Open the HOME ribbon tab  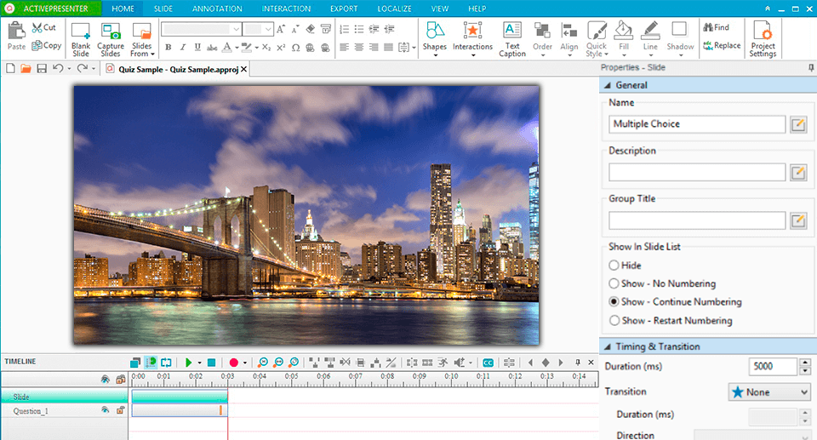point(123,9)
